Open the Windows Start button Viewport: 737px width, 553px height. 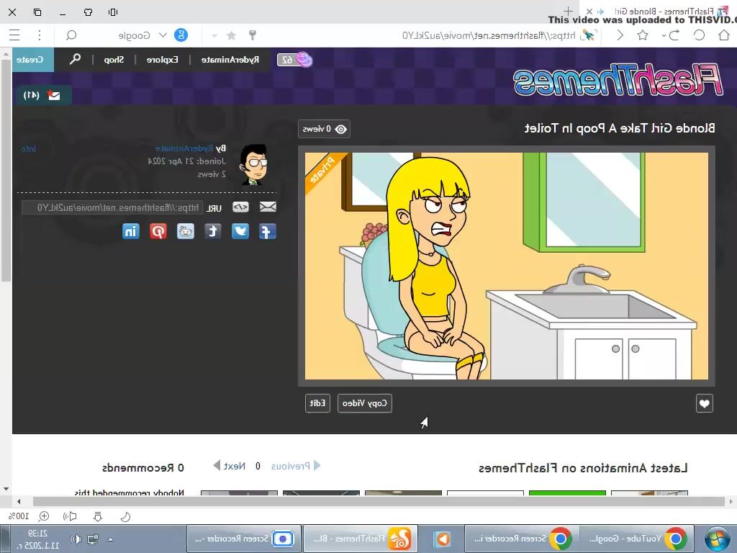tap(718, 539)
